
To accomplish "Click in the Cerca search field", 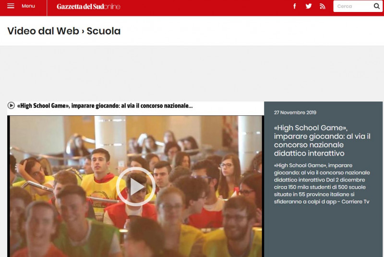I will (x=353, y=6).
